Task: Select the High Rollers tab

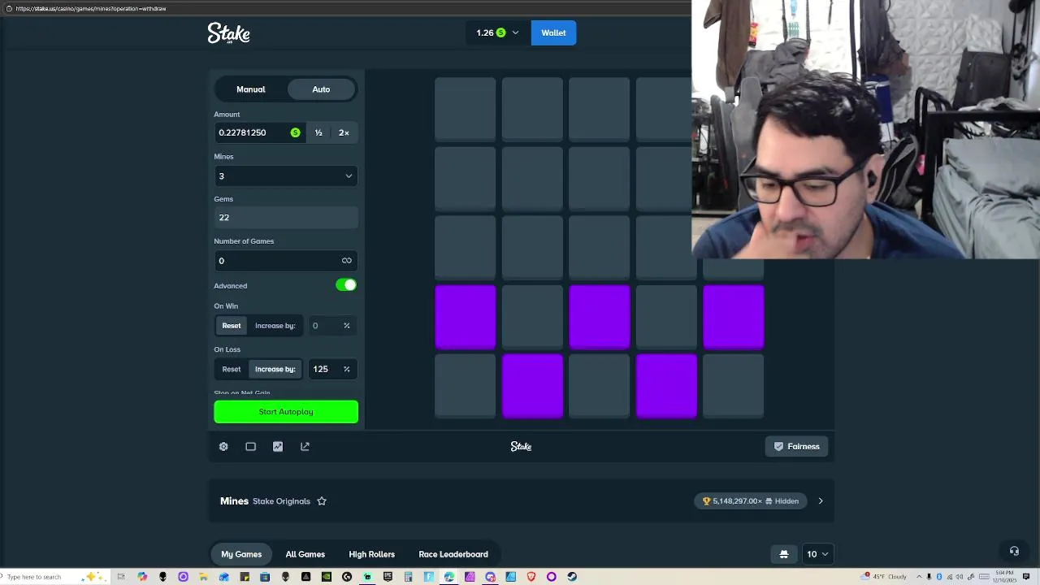Action: (372, 554)
